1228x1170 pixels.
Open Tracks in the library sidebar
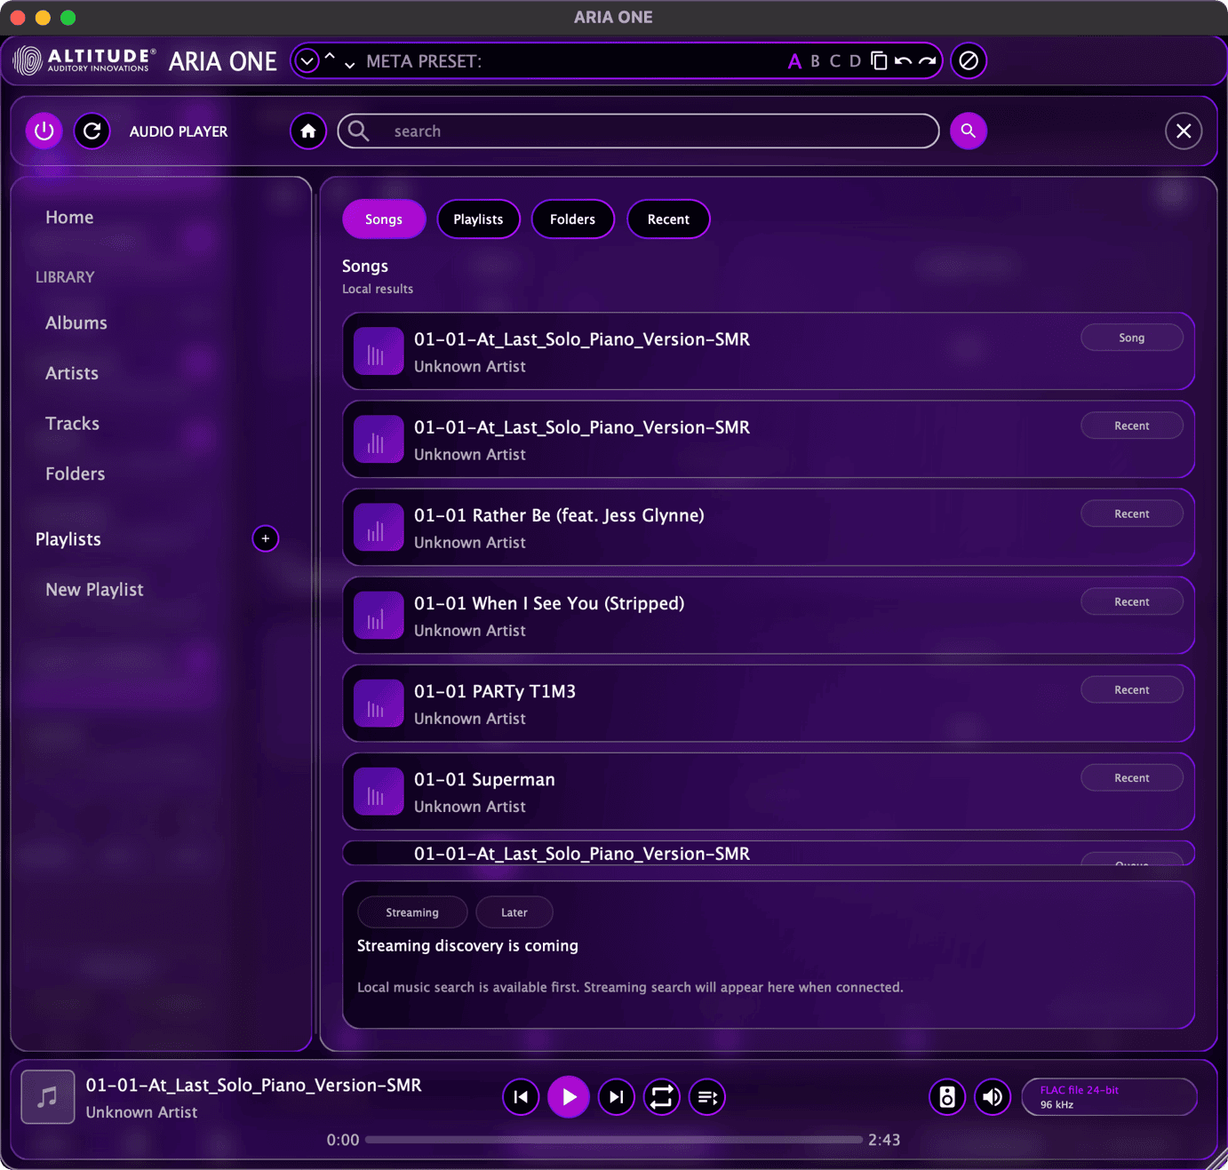pos(72,424)
